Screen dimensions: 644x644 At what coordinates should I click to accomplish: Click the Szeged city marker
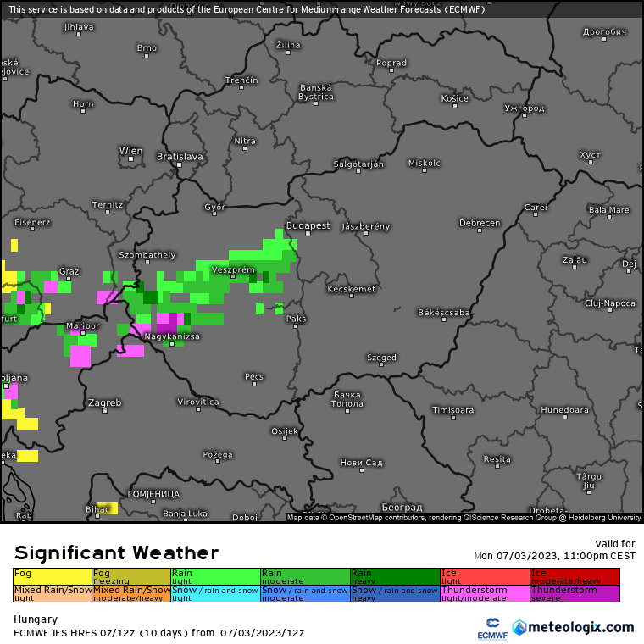(381, 365)
